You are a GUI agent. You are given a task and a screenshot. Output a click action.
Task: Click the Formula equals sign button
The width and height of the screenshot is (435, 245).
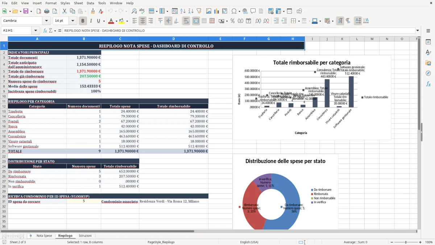[59, 30]
